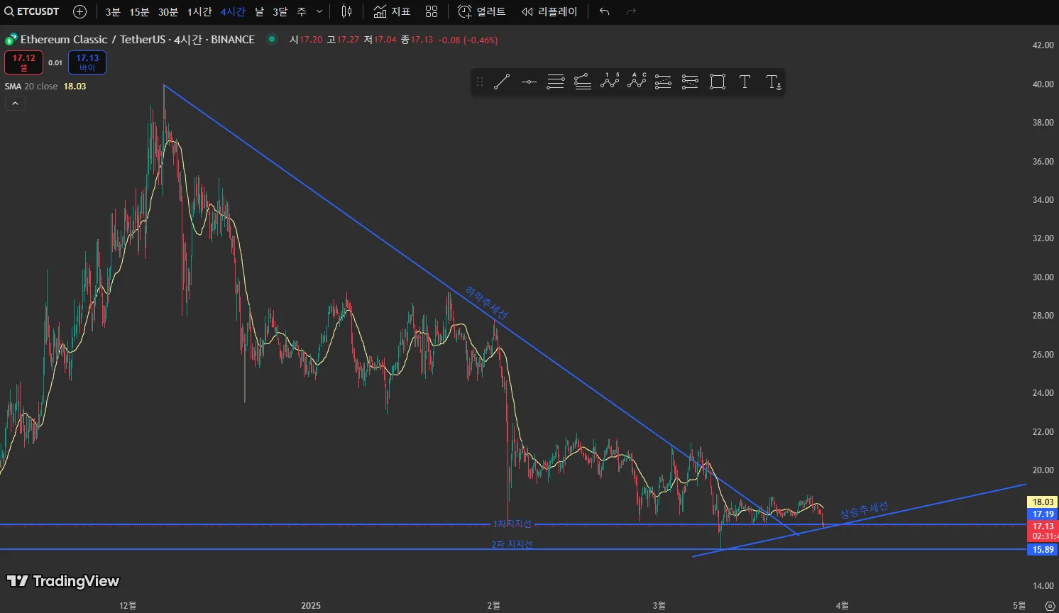
Task: Select the 1-5 Elliott impulse wave tool
Action: pyautogui.click(x=610, y=82)
